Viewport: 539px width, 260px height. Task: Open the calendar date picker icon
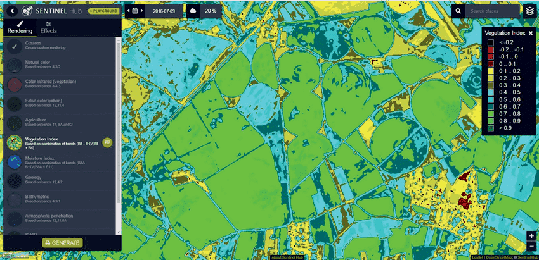135,11
